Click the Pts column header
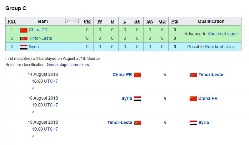Image resolution: width=249 pixels, height=145 pixels. 175,21
